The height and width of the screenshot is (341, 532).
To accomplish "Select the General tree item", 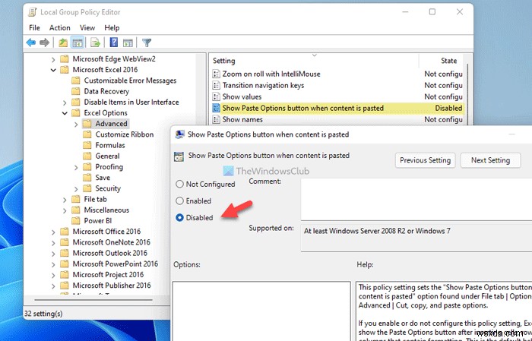I will (x=107, y=156).
